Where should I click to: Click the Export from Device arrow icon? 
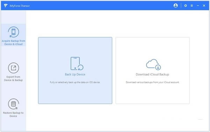coord(13,68)
